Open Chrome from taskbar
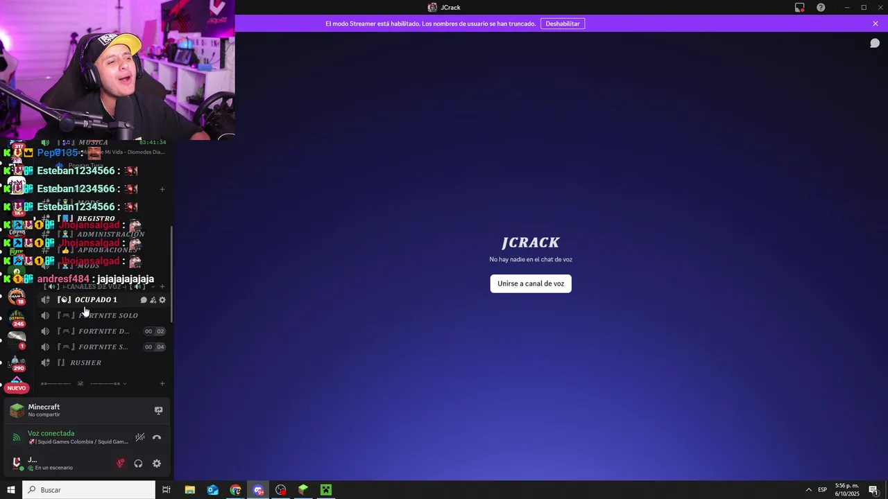The image size is (888, 499). 235,490
